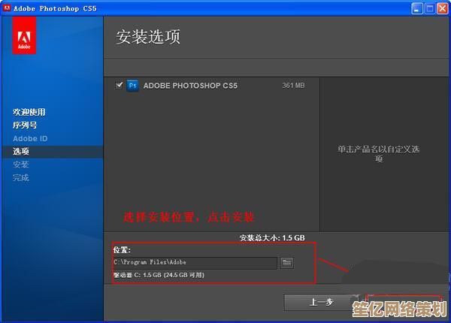Image resolution: width=451 pixels, height=323 pixels.
Task: Go to the 欢迎使用 step in sidebar
Action: tap(29, 112)
